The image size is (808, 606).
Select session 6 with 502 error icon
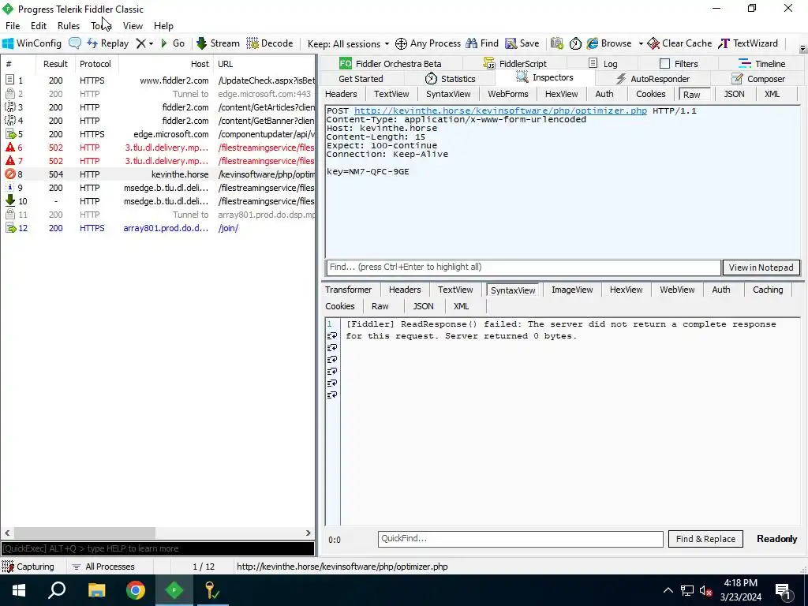[9, 148]
